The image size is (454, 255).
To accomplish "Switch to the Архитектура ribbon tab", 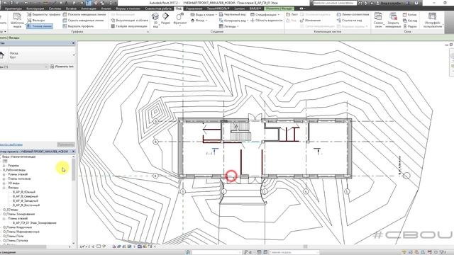I will click(13, 8).
